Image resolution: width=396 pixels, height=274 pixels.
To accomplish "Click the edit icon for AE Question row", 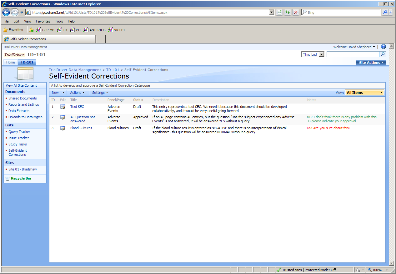I will pos(63,117).
